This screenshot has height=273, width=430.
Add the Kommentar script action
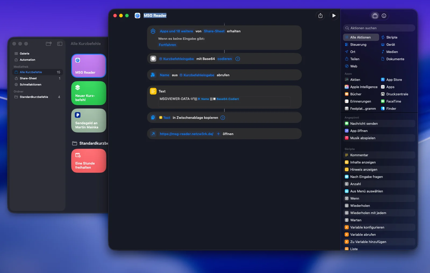tap(379, 155)
